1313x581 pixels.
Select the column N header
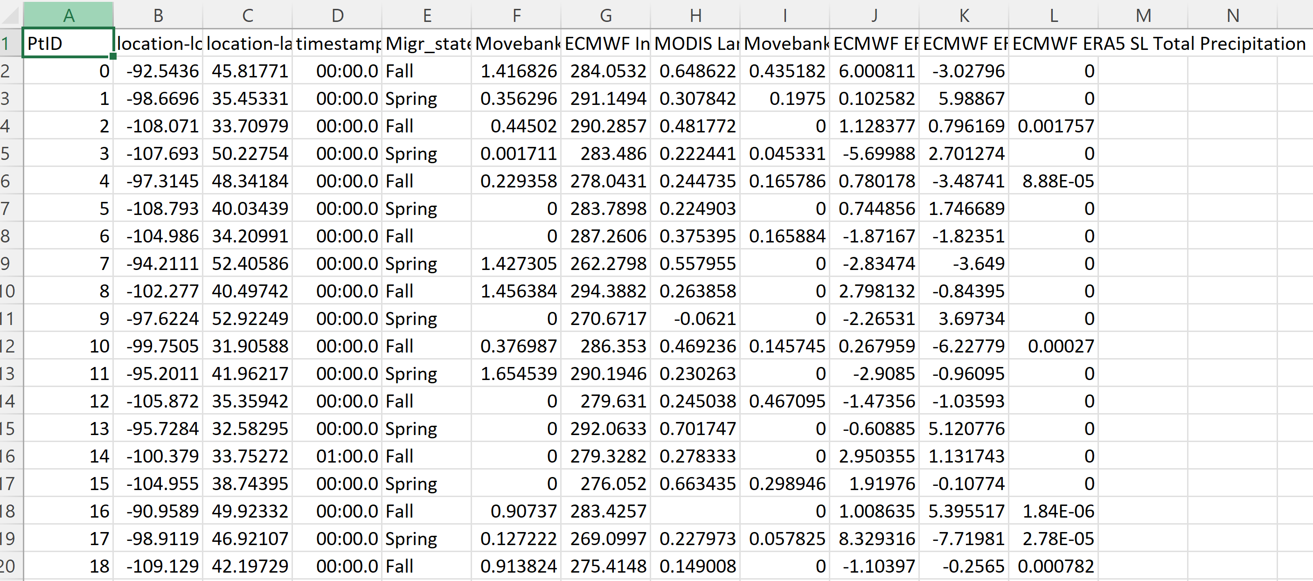click(x=1232, y=15)
